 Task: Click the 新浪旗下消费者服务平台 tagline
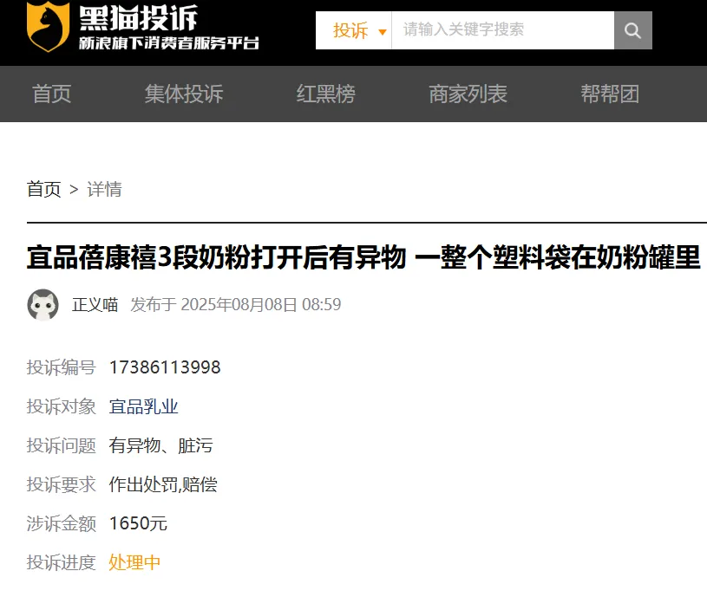[168, 43]
